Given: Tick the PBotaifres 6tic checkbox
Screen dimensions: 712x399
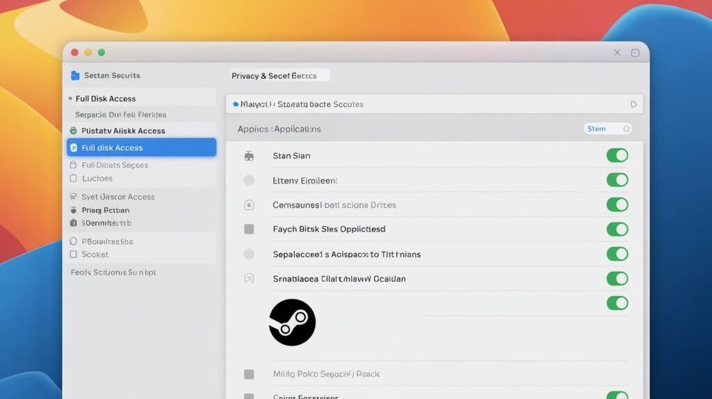Looking at the screenshot, I should pos(73,241).
